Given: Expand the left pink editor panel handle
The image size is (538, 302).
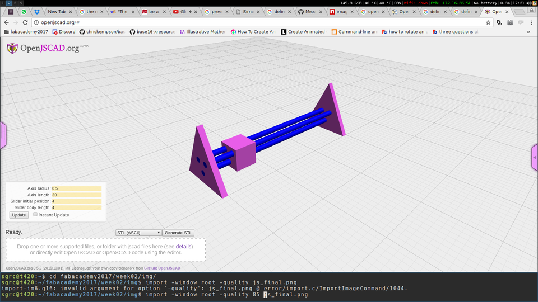Looking at the screenshot, I should (3, 135).
